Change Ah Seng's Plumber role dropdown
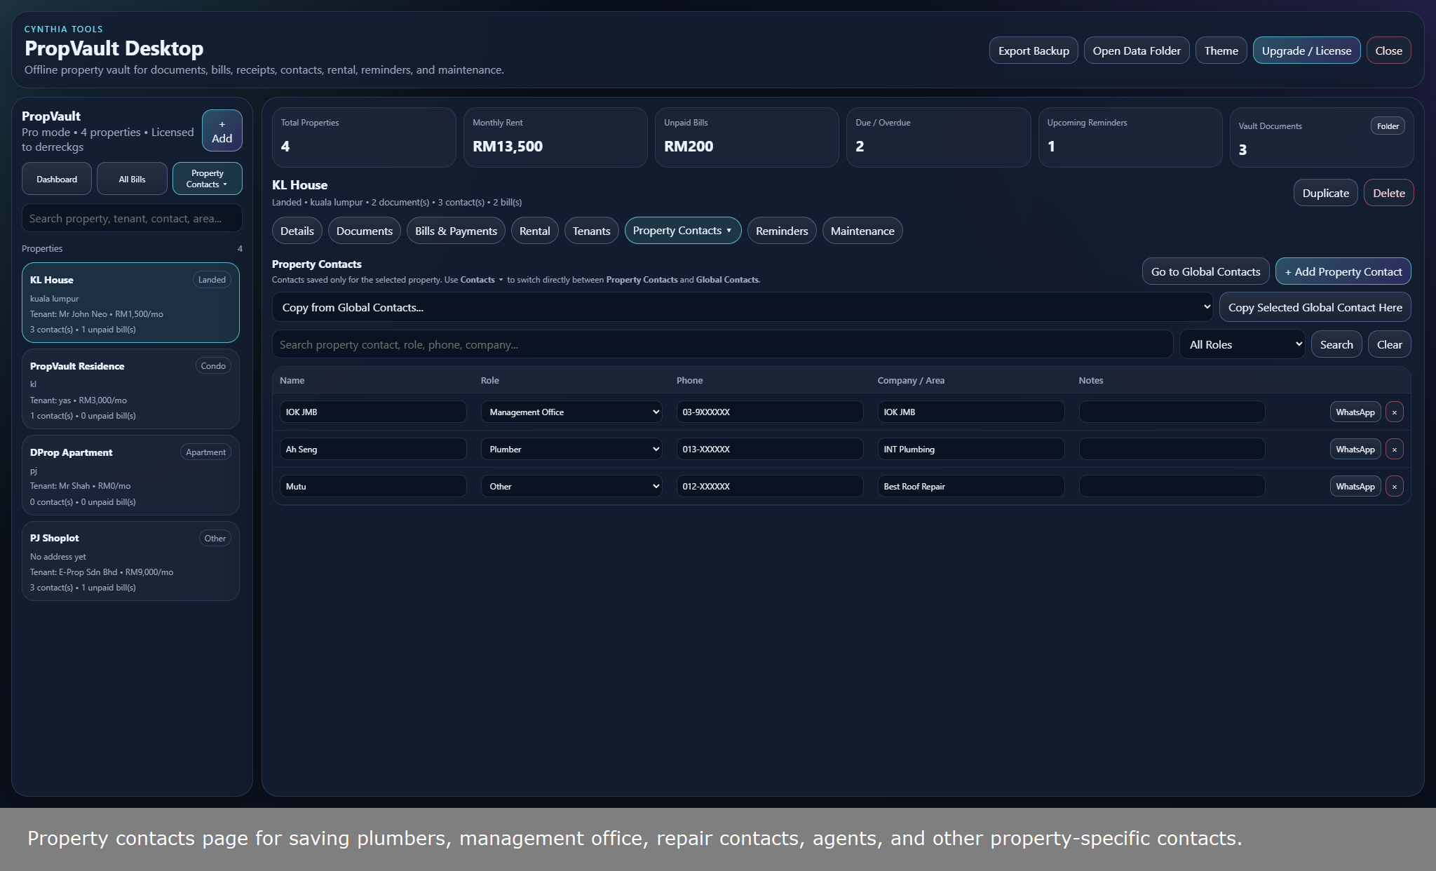1436x871 pixels. pos(571,450)
